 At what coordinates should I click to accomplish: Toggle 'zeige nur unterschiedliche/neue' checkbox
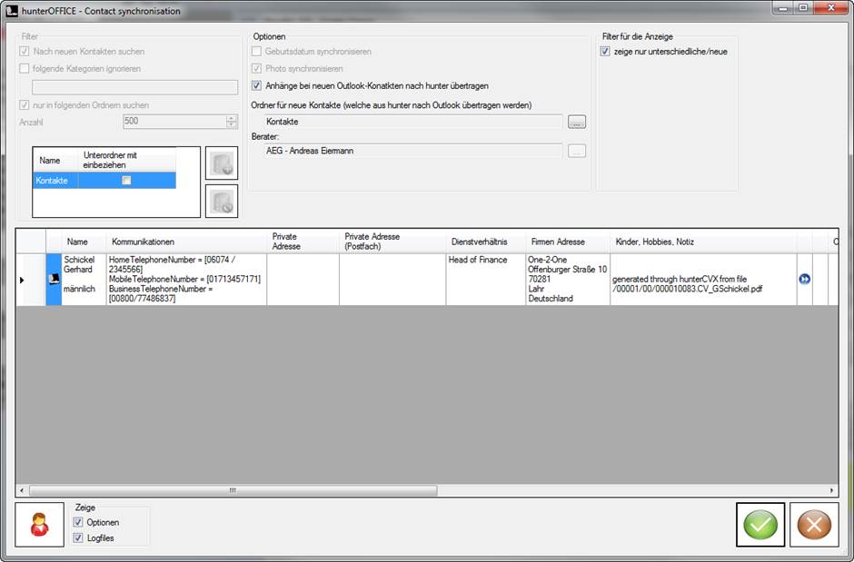click(x=606, y=52)
